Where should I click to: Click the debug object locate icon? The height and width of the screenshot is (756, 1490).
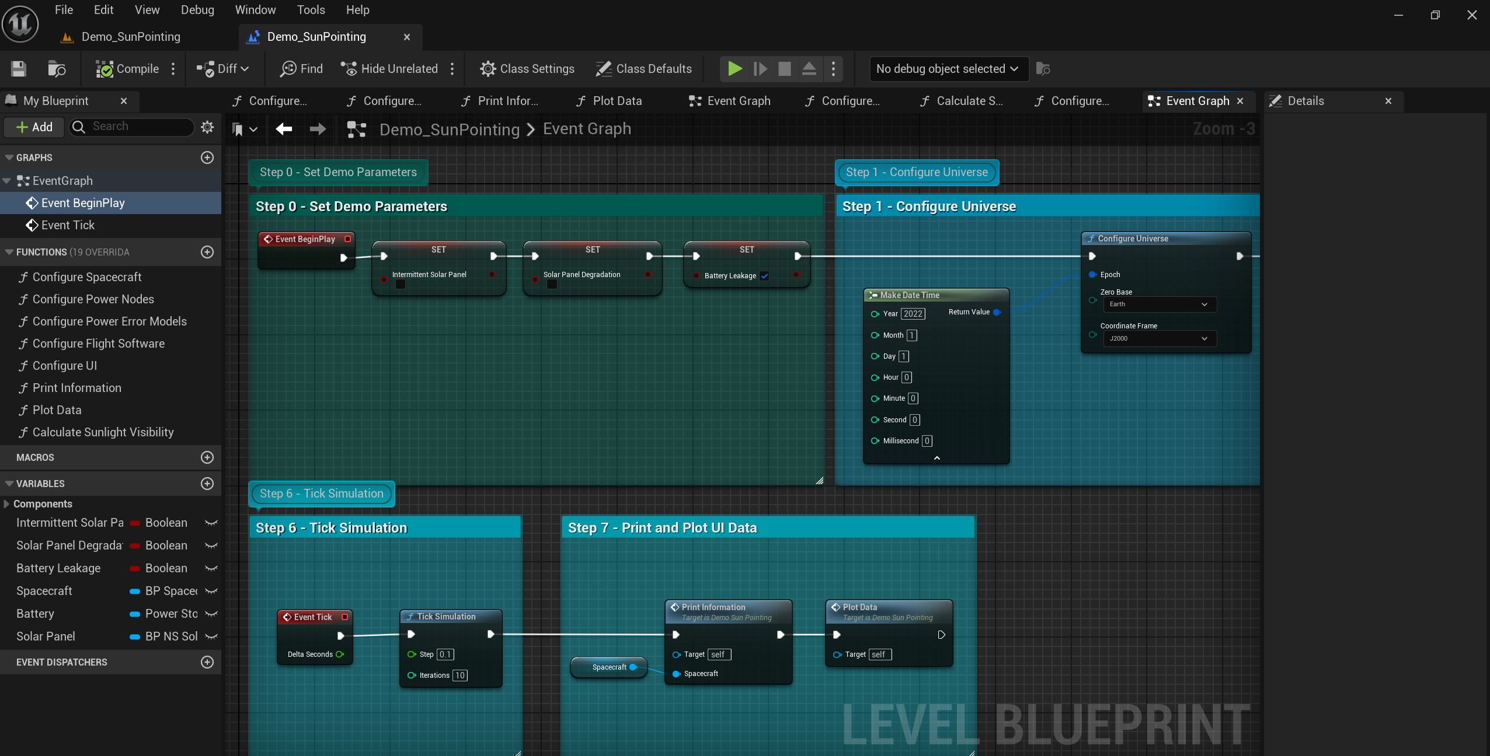click(x=1043, y=69)
